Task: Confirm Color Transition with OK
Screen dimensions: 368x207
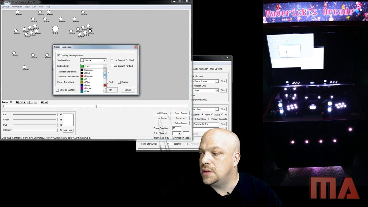Action: click(x=111, y=90)
